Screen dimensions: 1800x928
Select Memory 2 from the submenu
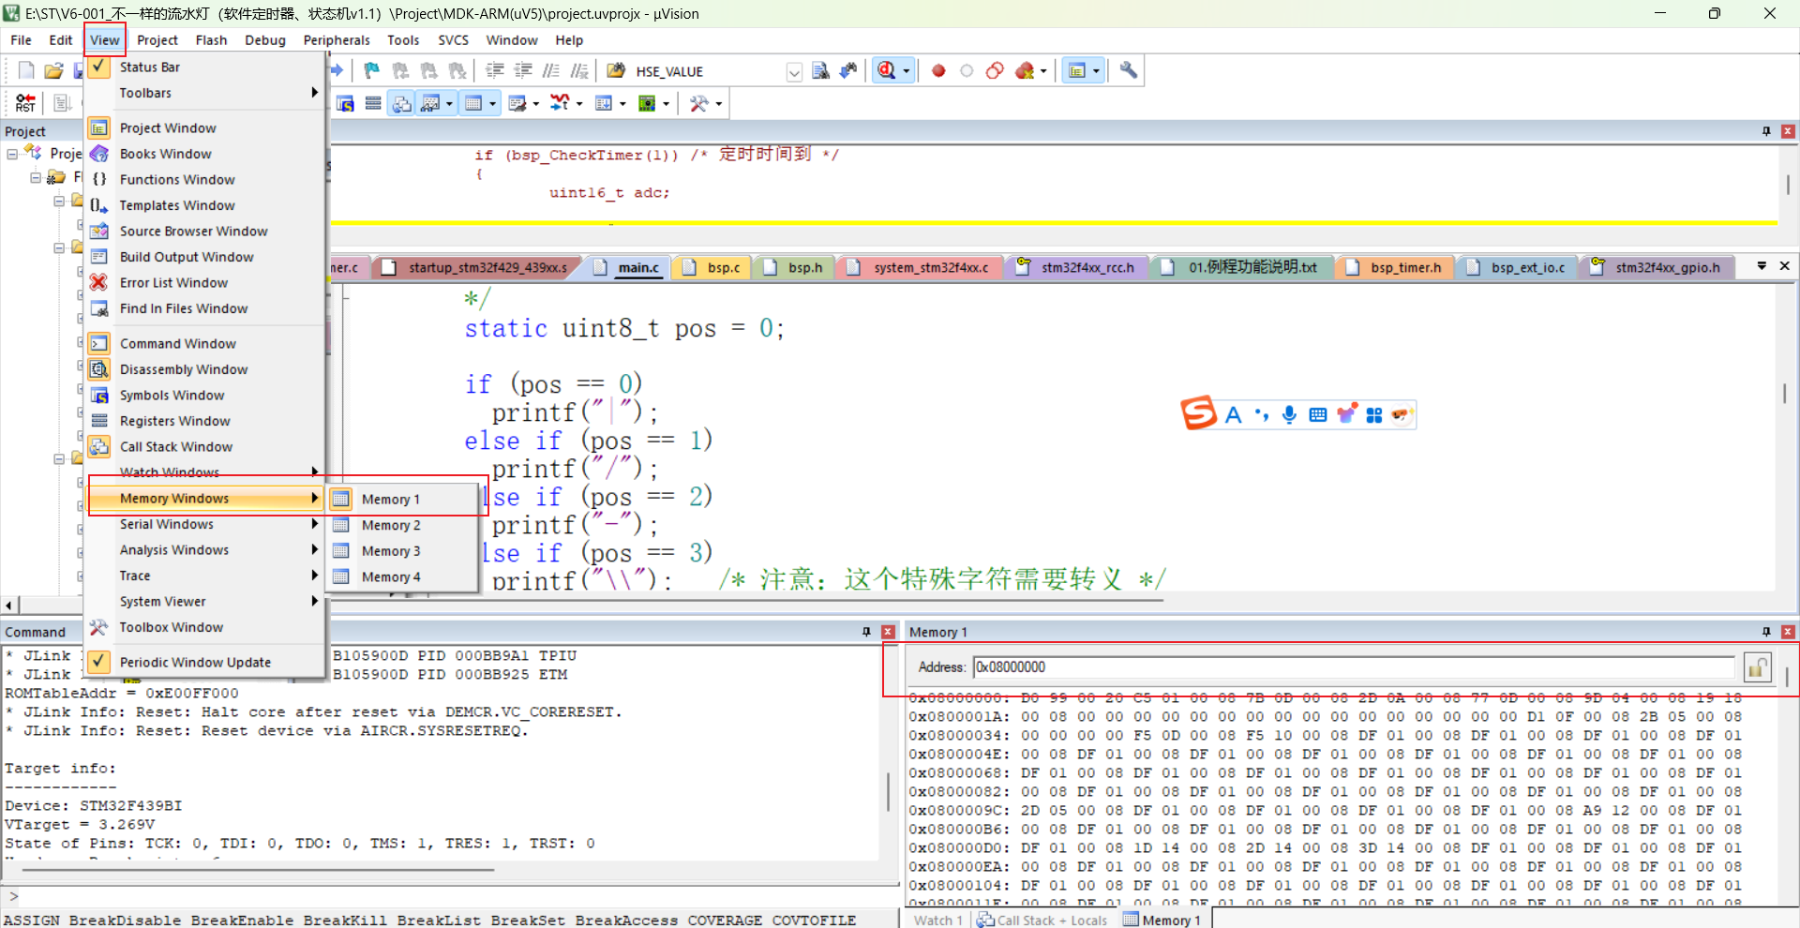tap(403, 525)
